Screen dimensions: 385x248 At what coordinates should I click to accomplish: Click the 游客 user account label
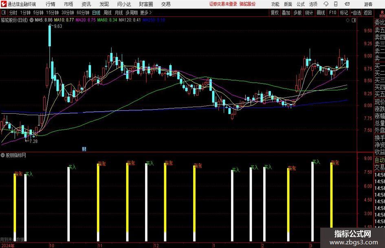point(368,4)
